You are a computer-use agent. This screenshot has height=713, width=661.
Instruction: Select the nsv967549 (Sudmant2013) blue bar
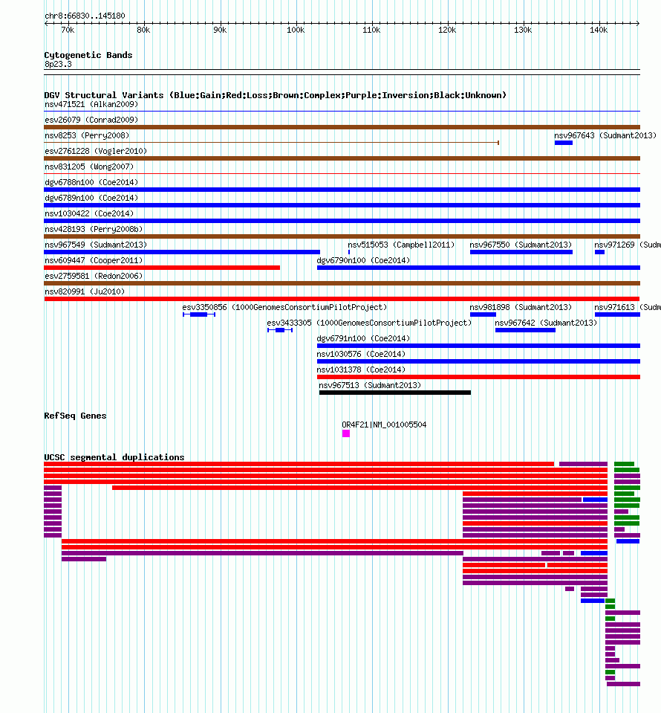click(182, 252)
